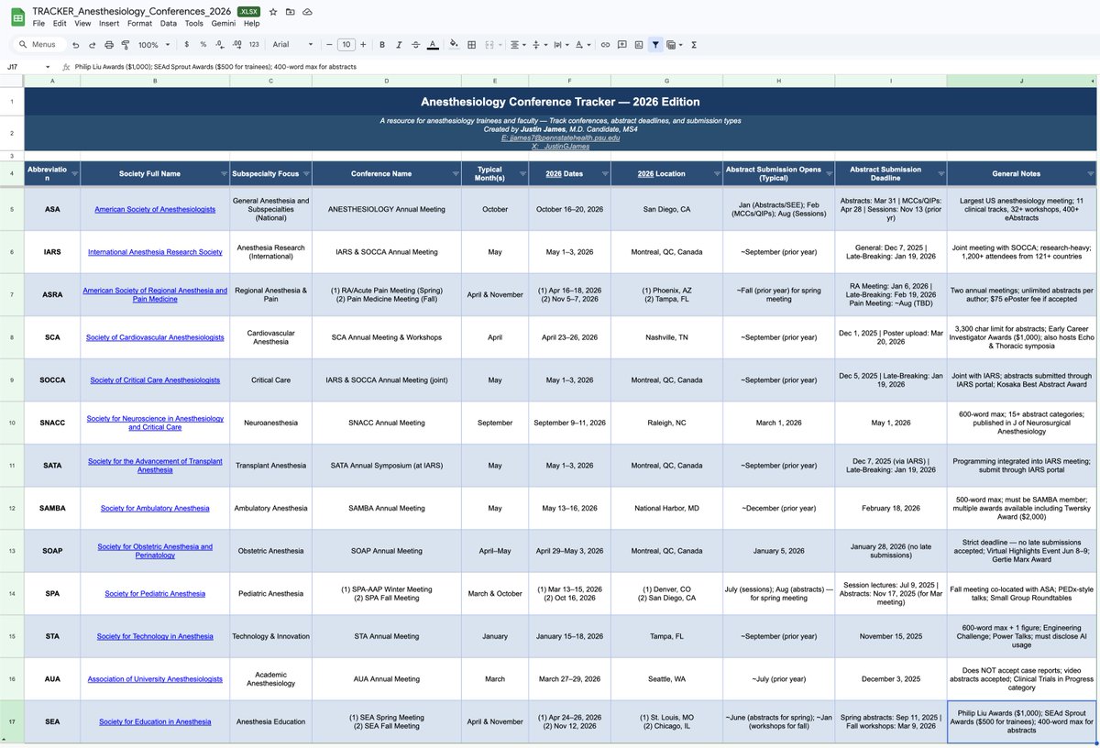Open the functions menu
The image size is (1100, 748).
click(694, 44)
